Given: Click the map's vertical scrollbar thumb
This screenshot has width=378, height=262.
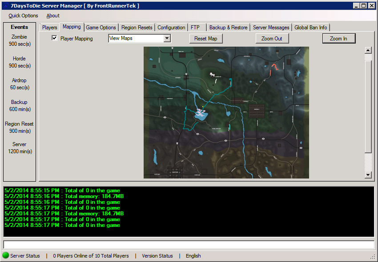Looking at the screenshot, I should pyautogui.click(x=368, y=107).
